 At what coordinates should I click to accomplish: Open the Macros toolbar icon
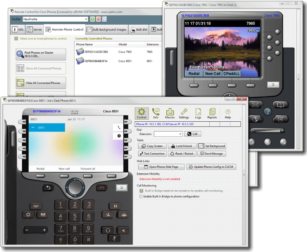(170, 113)
